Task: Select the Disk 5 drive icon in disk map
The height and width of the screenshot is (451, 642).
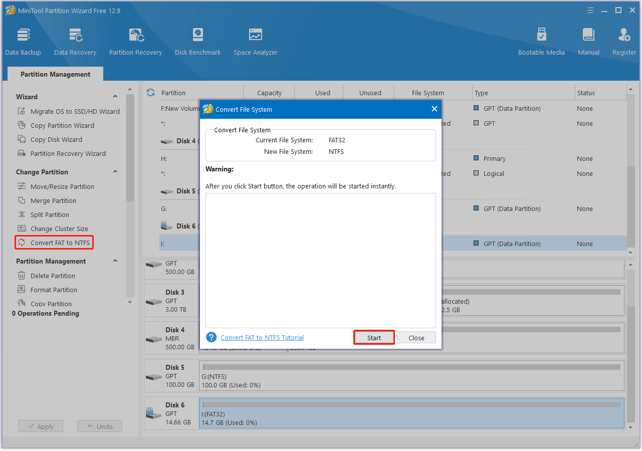Action: point(153,376)
